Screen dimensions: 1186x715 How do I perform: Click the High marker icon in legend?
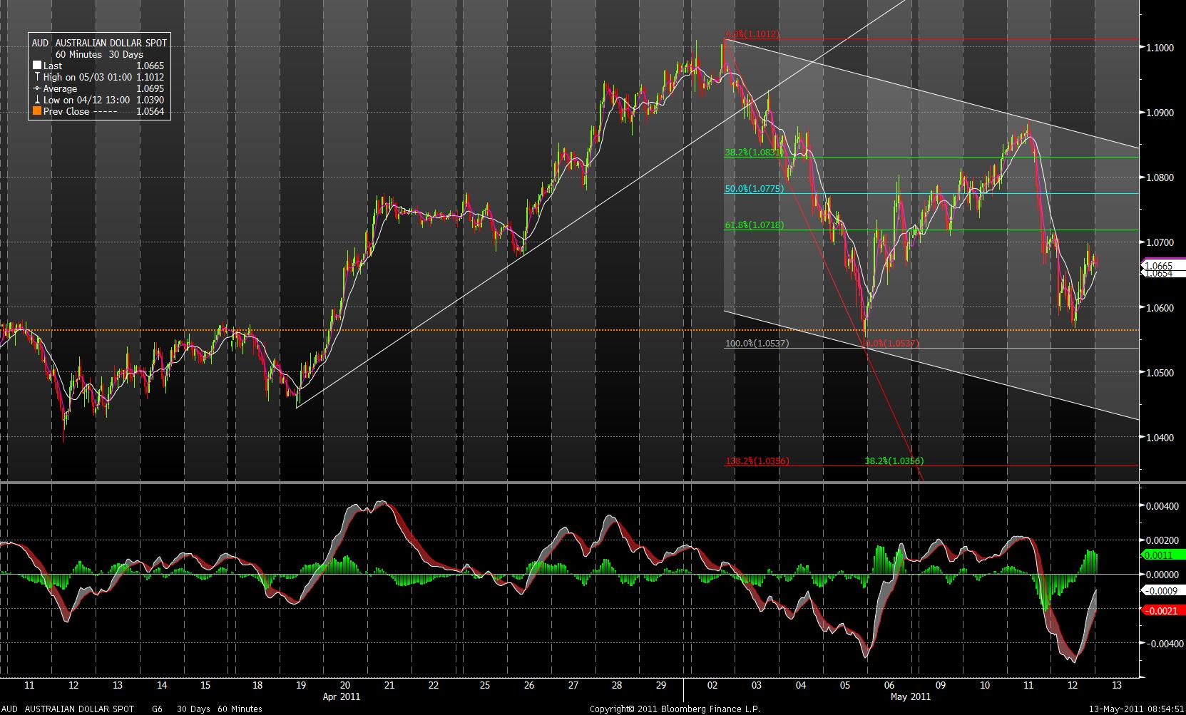pos(37,77)
